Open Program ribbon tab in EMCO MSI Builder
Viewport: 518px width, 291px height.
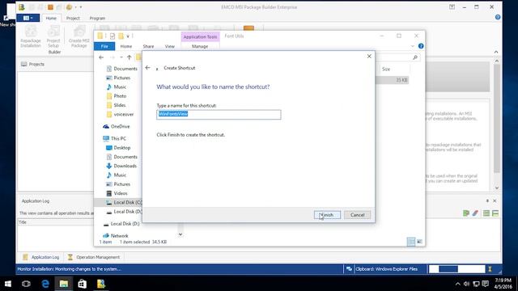point(97,18)
